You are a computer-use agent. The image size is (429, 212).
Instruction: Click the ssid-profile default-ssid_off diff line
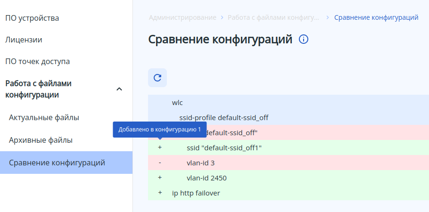pyautogui.click(x=224, y=117)
